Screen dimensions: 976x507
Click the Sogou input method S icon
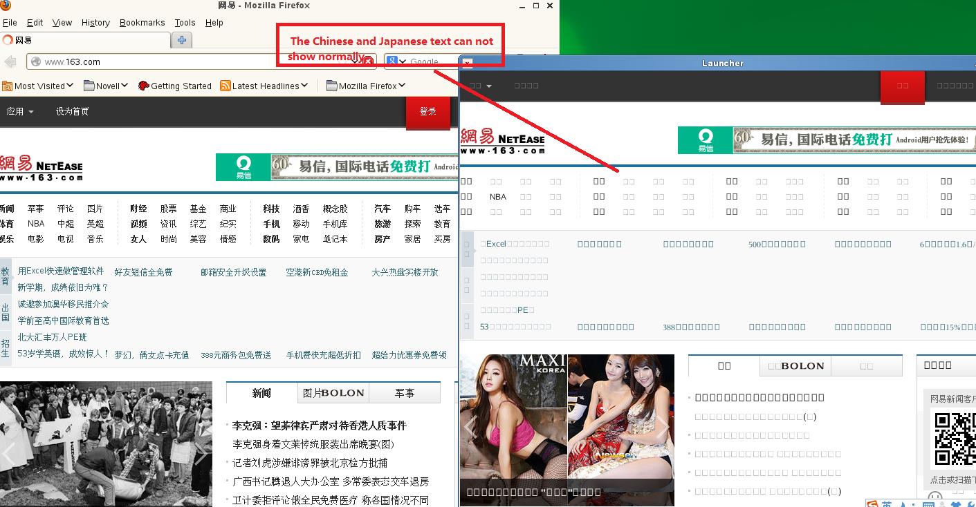[x=872, y=504]
